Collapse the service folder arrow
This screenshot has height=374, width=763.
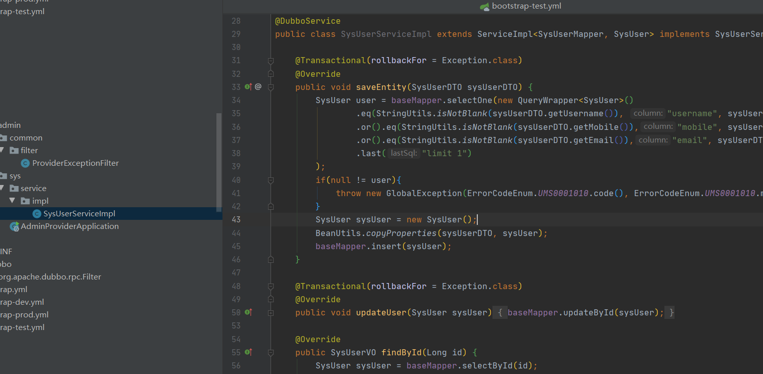[x=2, y=188]
